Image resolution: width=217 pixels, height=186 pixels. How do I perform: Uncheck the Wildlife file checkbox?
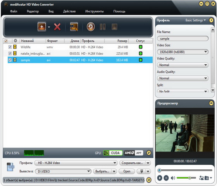click(x=10, y=47)
